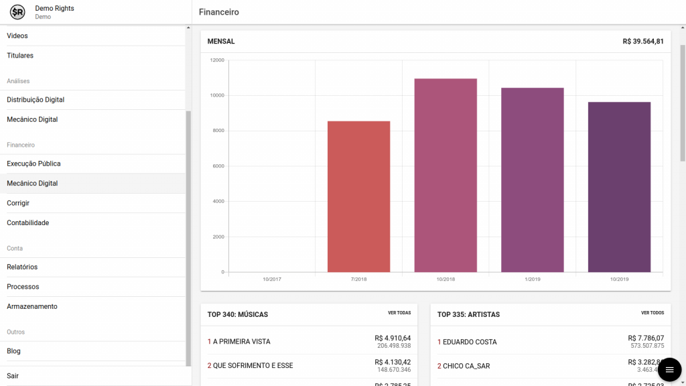Click the Demo Rights logo icon

pyautogui.click(x=17, y=12)
